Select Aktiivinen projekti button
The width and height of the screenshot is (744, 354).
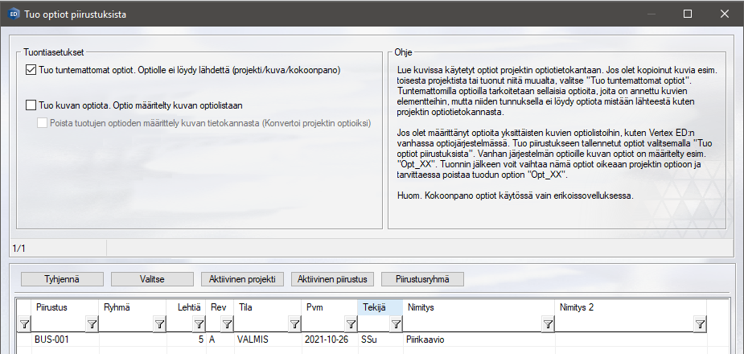click(242, 279)
